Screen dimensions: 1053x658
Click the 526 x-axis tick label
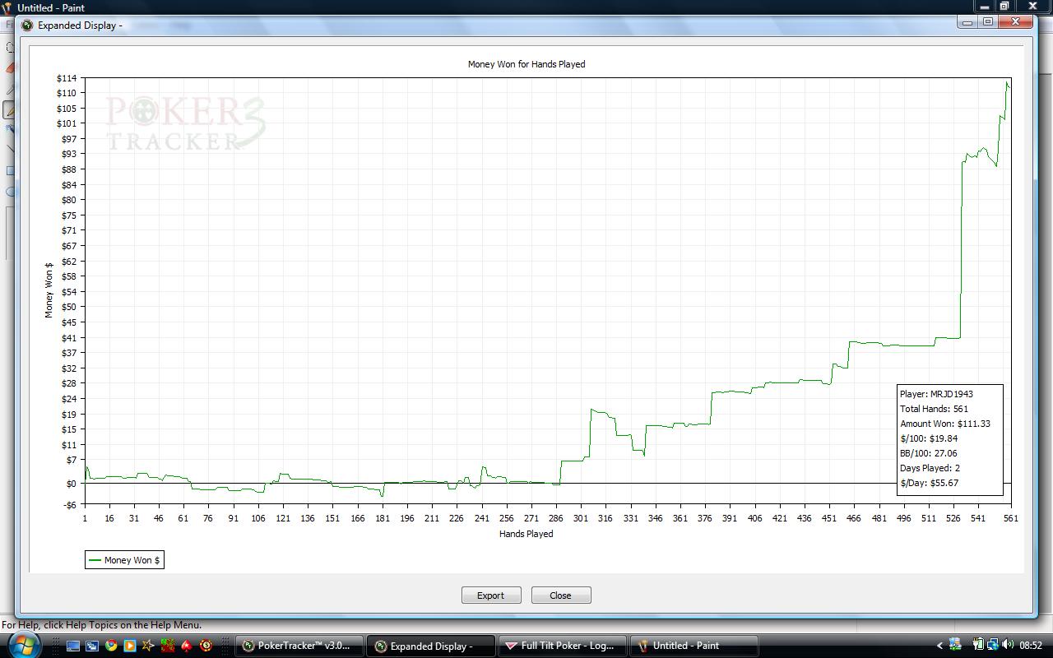click(x=953, y=518)
